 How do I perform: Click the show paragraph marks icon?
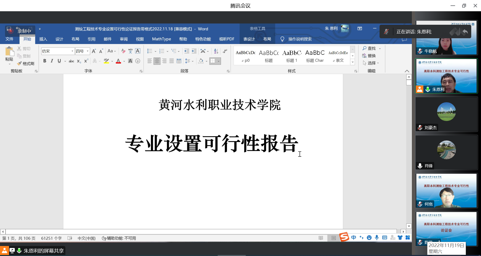tap(225, 51)
